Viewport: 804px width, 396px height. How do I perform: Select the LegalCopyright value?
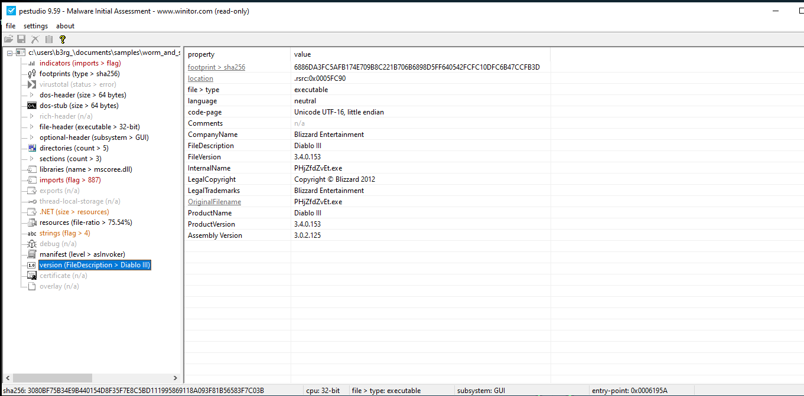click(334, 179)
